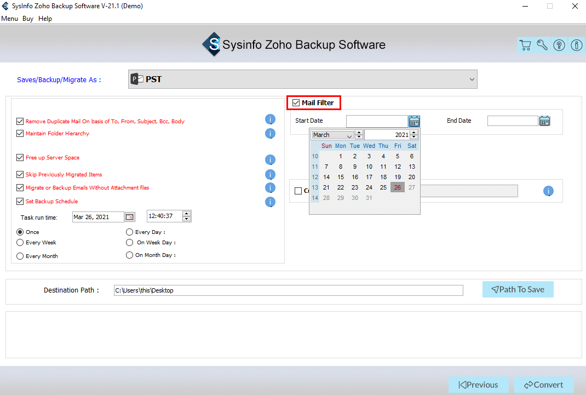Show info for Maintain Folder Hierarchy
The image size is (586, 395).
270,134
